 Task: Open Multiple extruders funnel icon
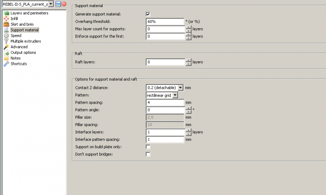click(7, 41)
